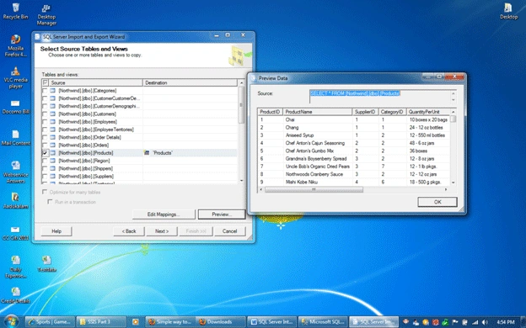The width and height of the screenshot is (526, 328).
Task: Click the Destination column header
Action: pos(191,82)
